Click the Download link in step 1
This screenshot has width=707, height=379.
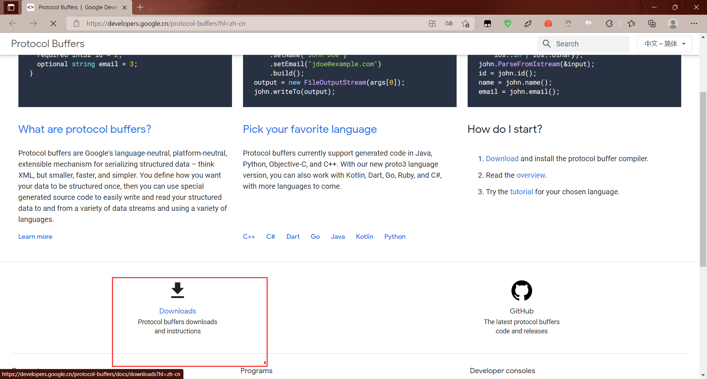coord(502,159)
